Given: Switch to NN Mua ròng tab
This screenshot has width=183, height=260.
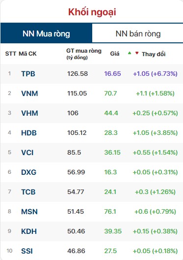Looking at the screenshot, I should 46,33.
